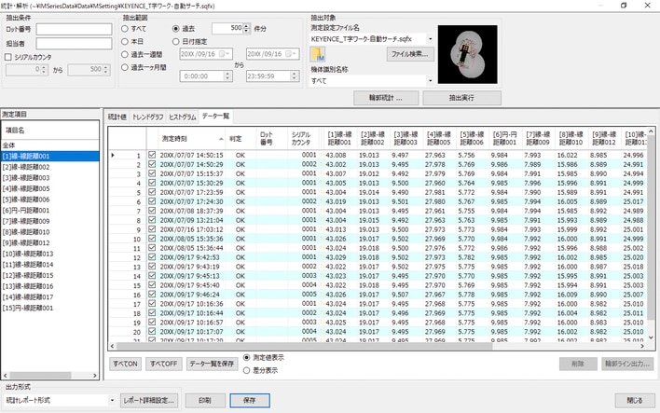
Task: Click the start time 0:00:00 stepper
Action: [227, 76]
